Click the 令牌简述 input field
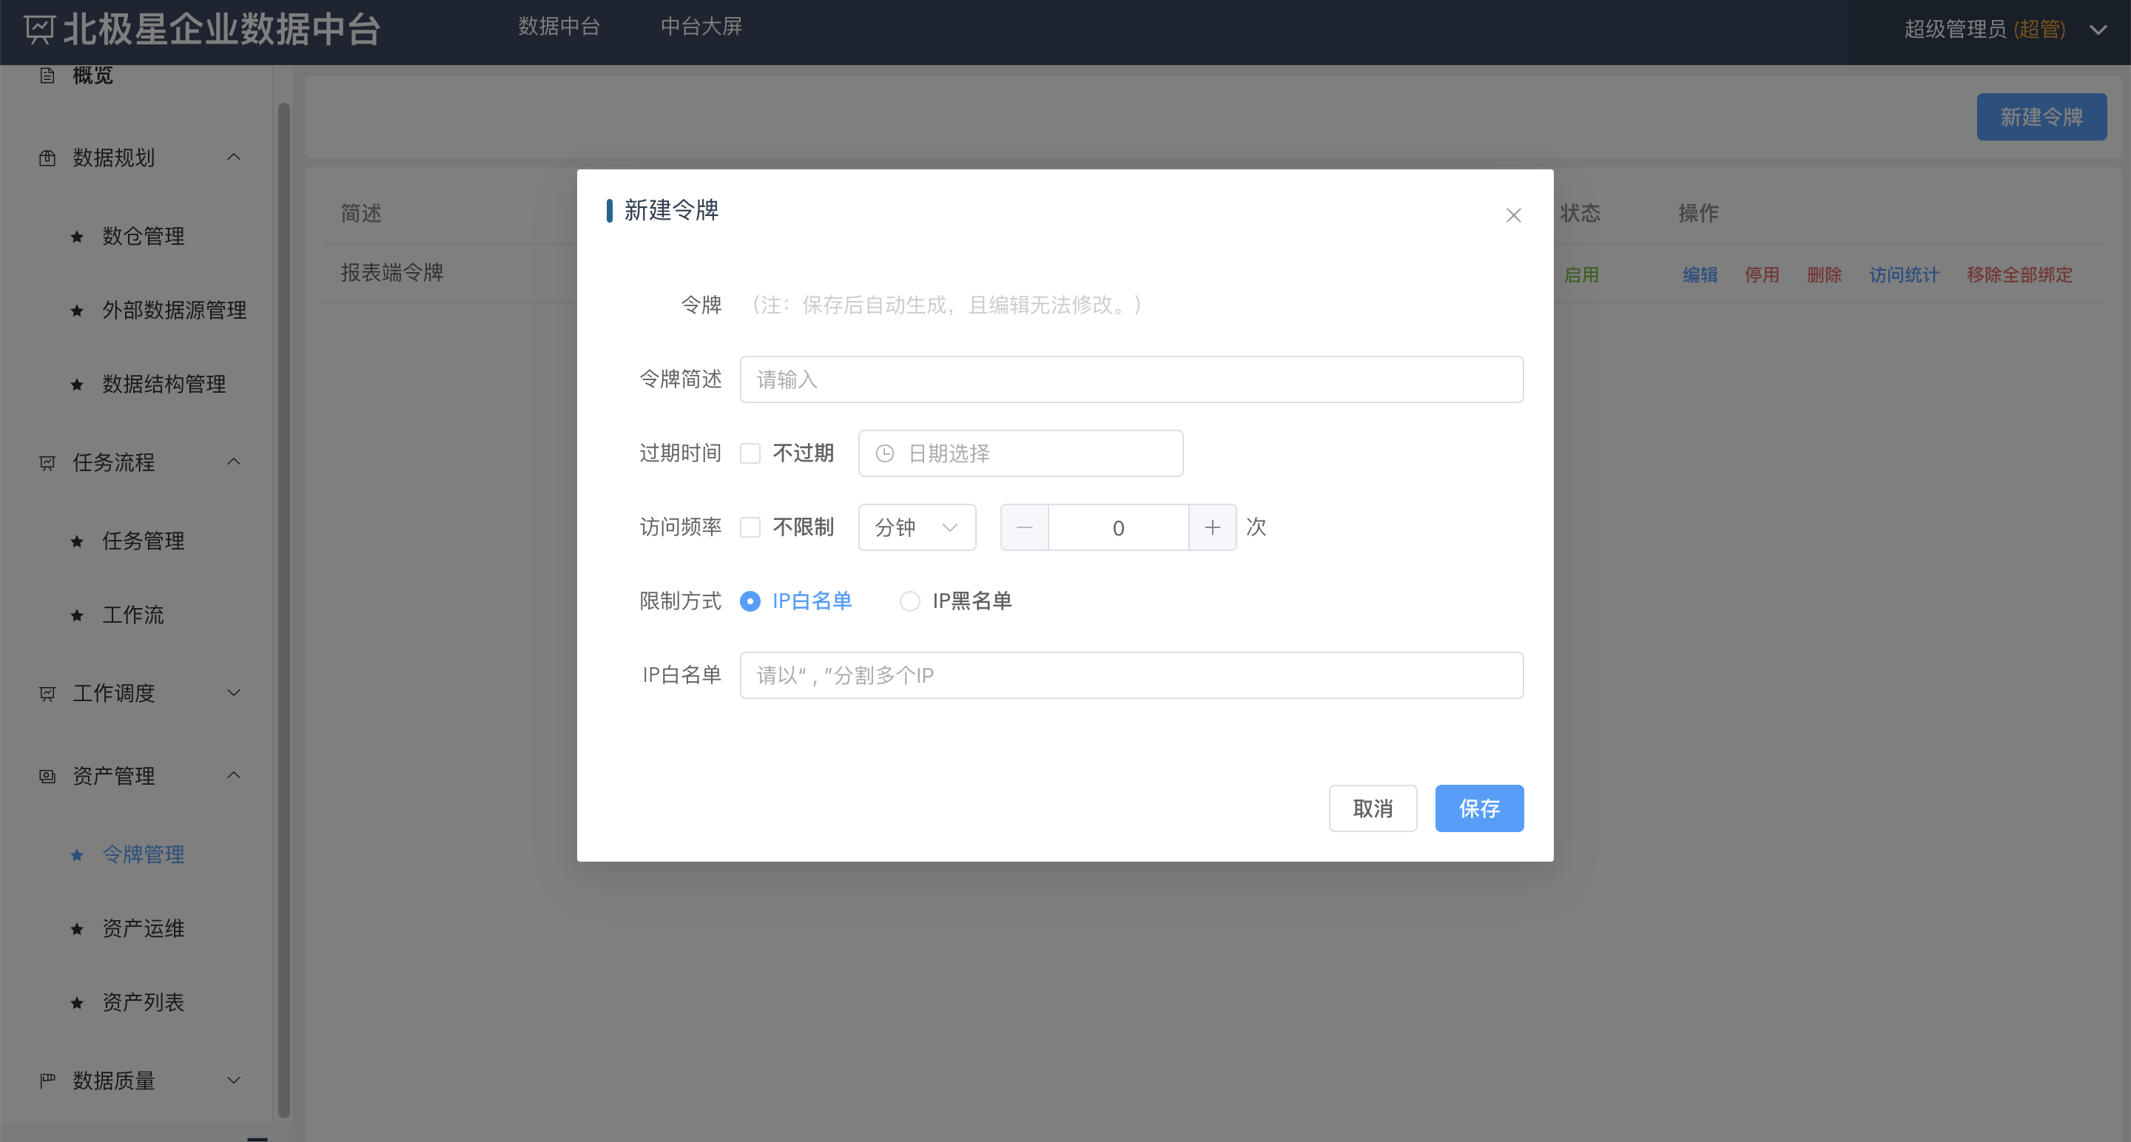Image resolution: width=2131 pixels, height=1142 pixels. coord(1131,379)
